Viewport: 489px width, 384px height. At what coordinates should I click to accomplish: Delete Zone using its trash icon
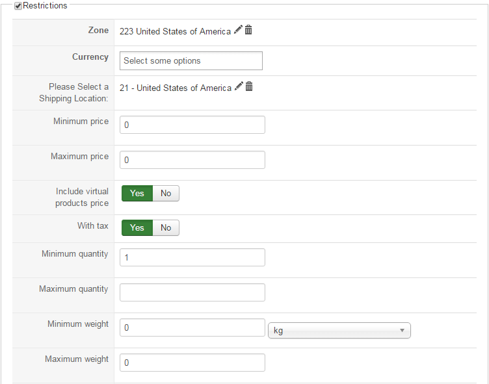[248, 30]
